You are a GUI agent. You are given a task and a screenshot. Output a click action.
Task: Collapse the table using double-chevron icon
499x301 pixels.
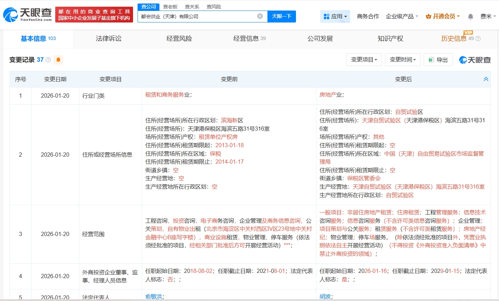tap(486, 79)
